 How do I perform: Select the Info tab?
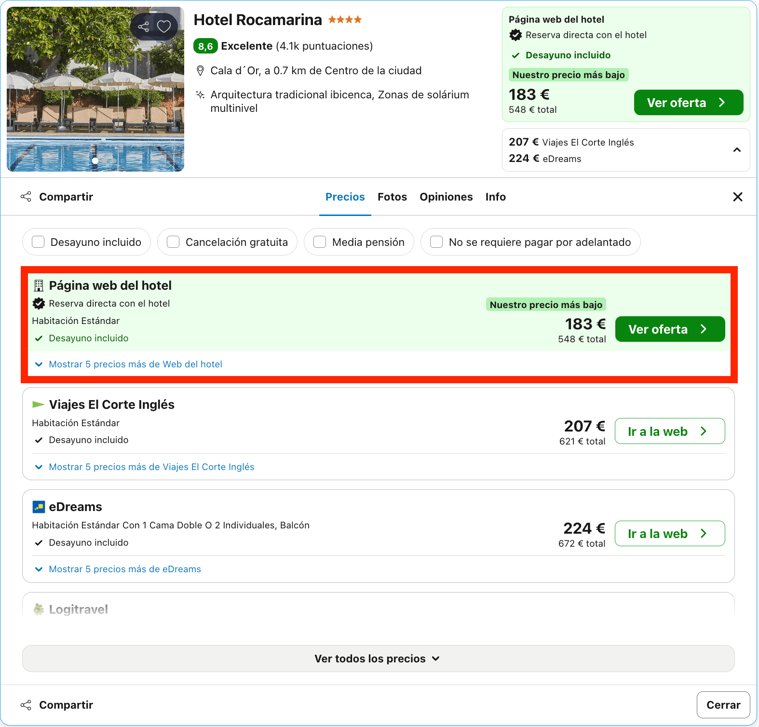(x=495, y=197)
